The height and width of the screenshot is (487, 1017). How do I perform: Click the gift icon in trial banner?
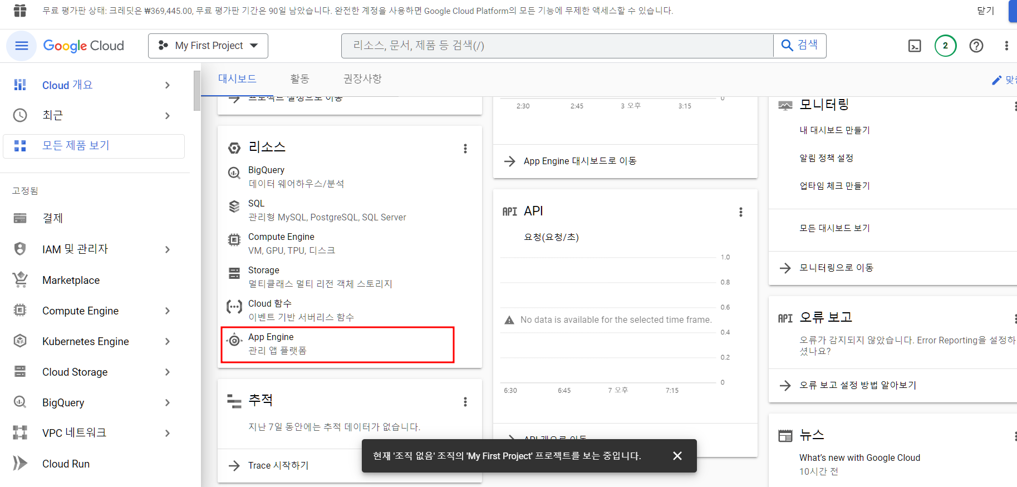[20, 11]
